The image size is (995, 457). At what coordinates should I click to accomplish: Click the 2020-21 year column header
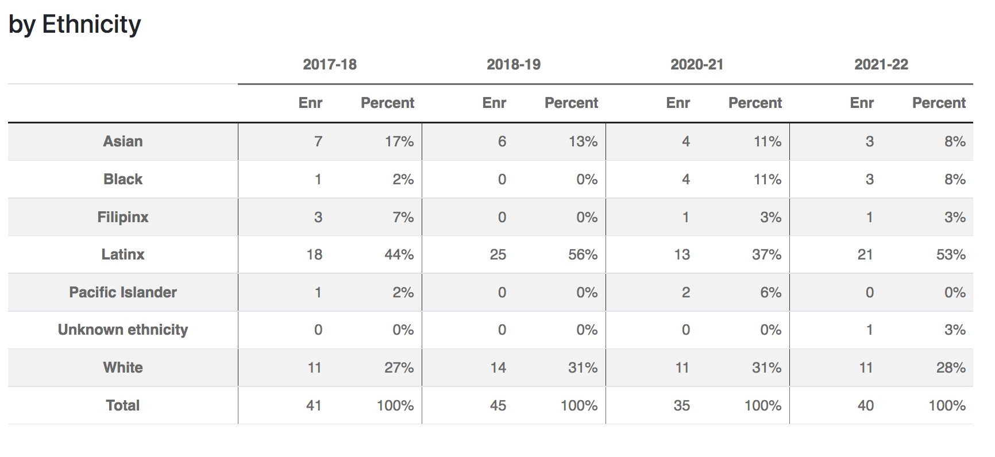point(697,64)
